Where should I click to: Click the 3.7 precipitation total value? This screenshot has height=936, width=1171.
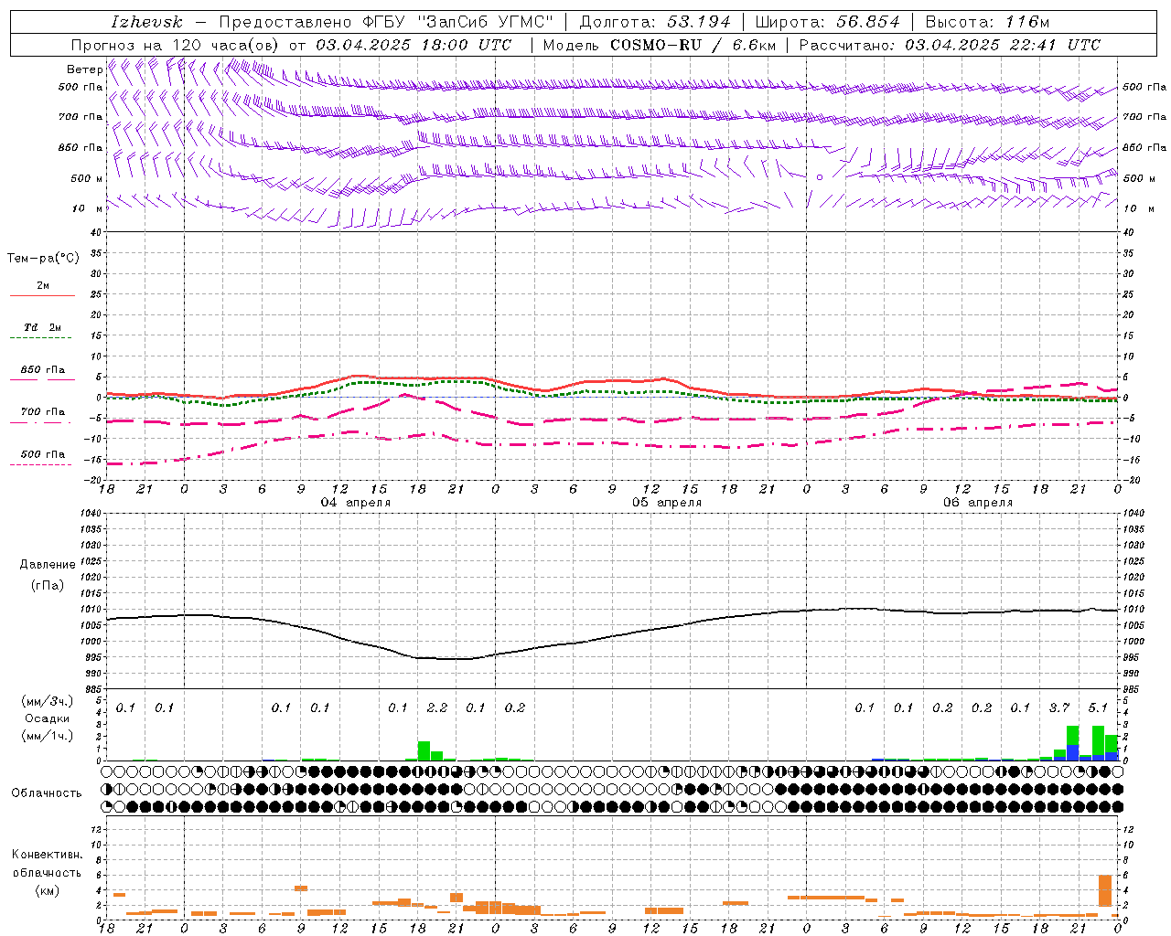(x=1059, y=708)
